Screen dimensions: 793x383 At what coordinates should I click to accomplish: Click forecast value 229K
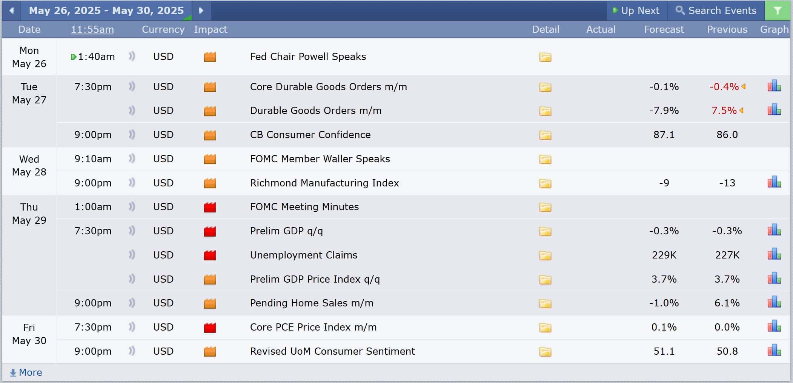coord(664,255)
